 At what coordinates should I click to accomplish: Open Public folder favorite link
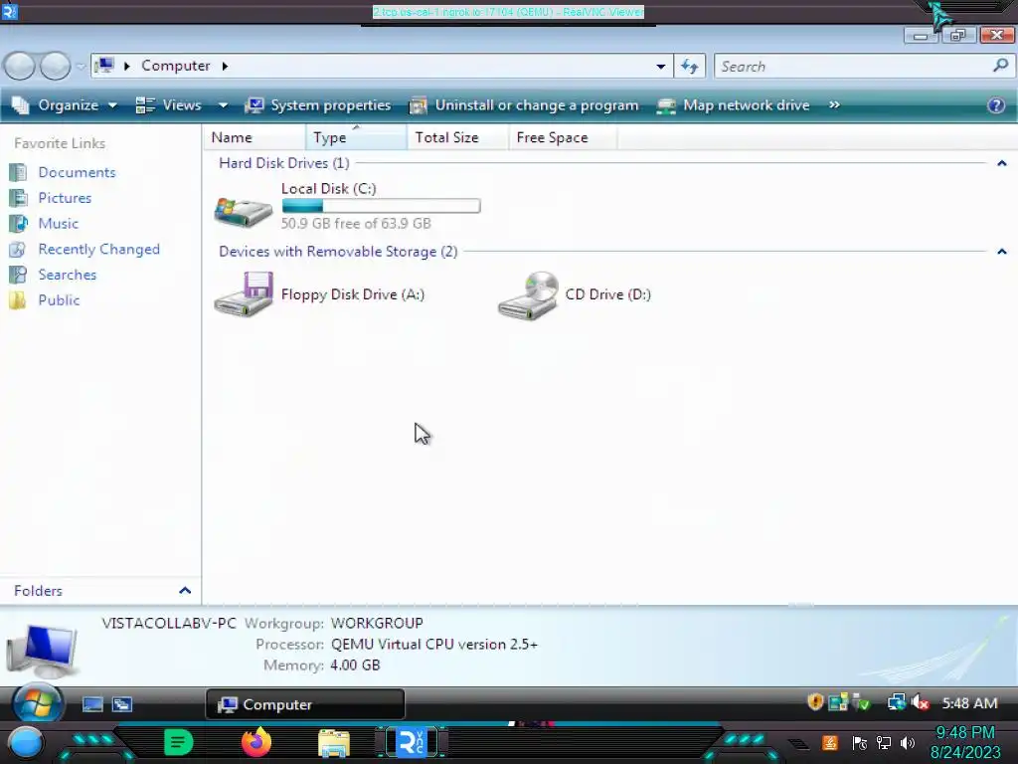tap(59, 300)
